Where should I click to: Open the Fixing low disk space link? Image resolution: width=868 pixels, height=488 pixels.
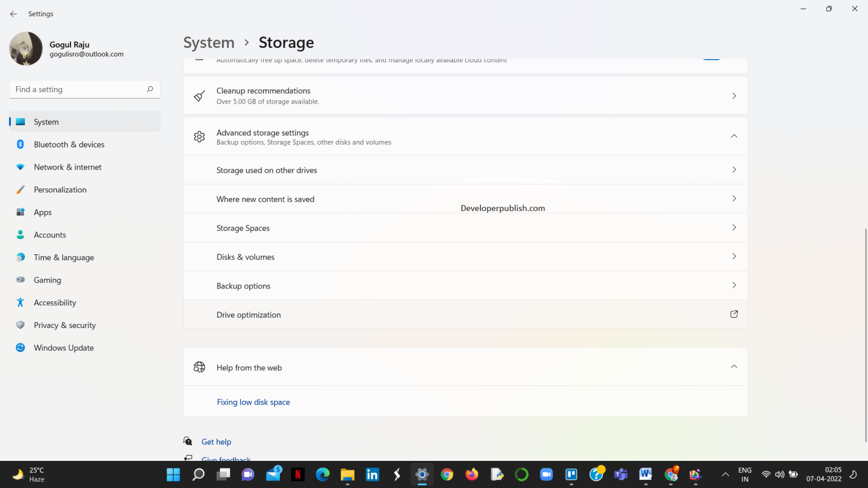[253, 402]
